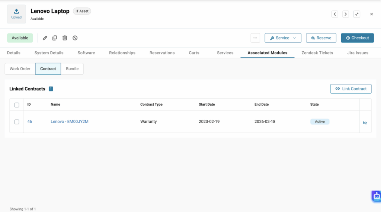The height and width of the screenshot is (212, 381).
Task: Open the chatbot assistant icon
Action: (376, 196)
